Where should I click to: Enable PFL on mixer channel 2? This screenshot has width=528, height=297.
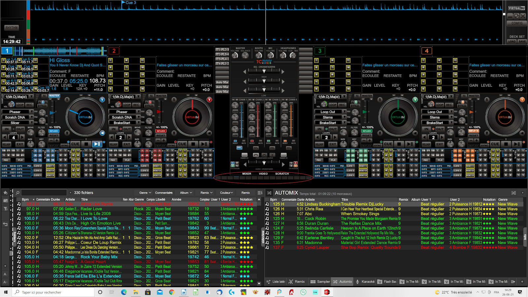click(256, 148)
